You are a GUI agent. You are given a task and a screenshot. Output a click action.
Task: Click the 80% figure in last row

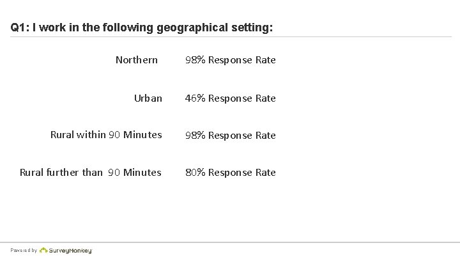tap(195, 173)
